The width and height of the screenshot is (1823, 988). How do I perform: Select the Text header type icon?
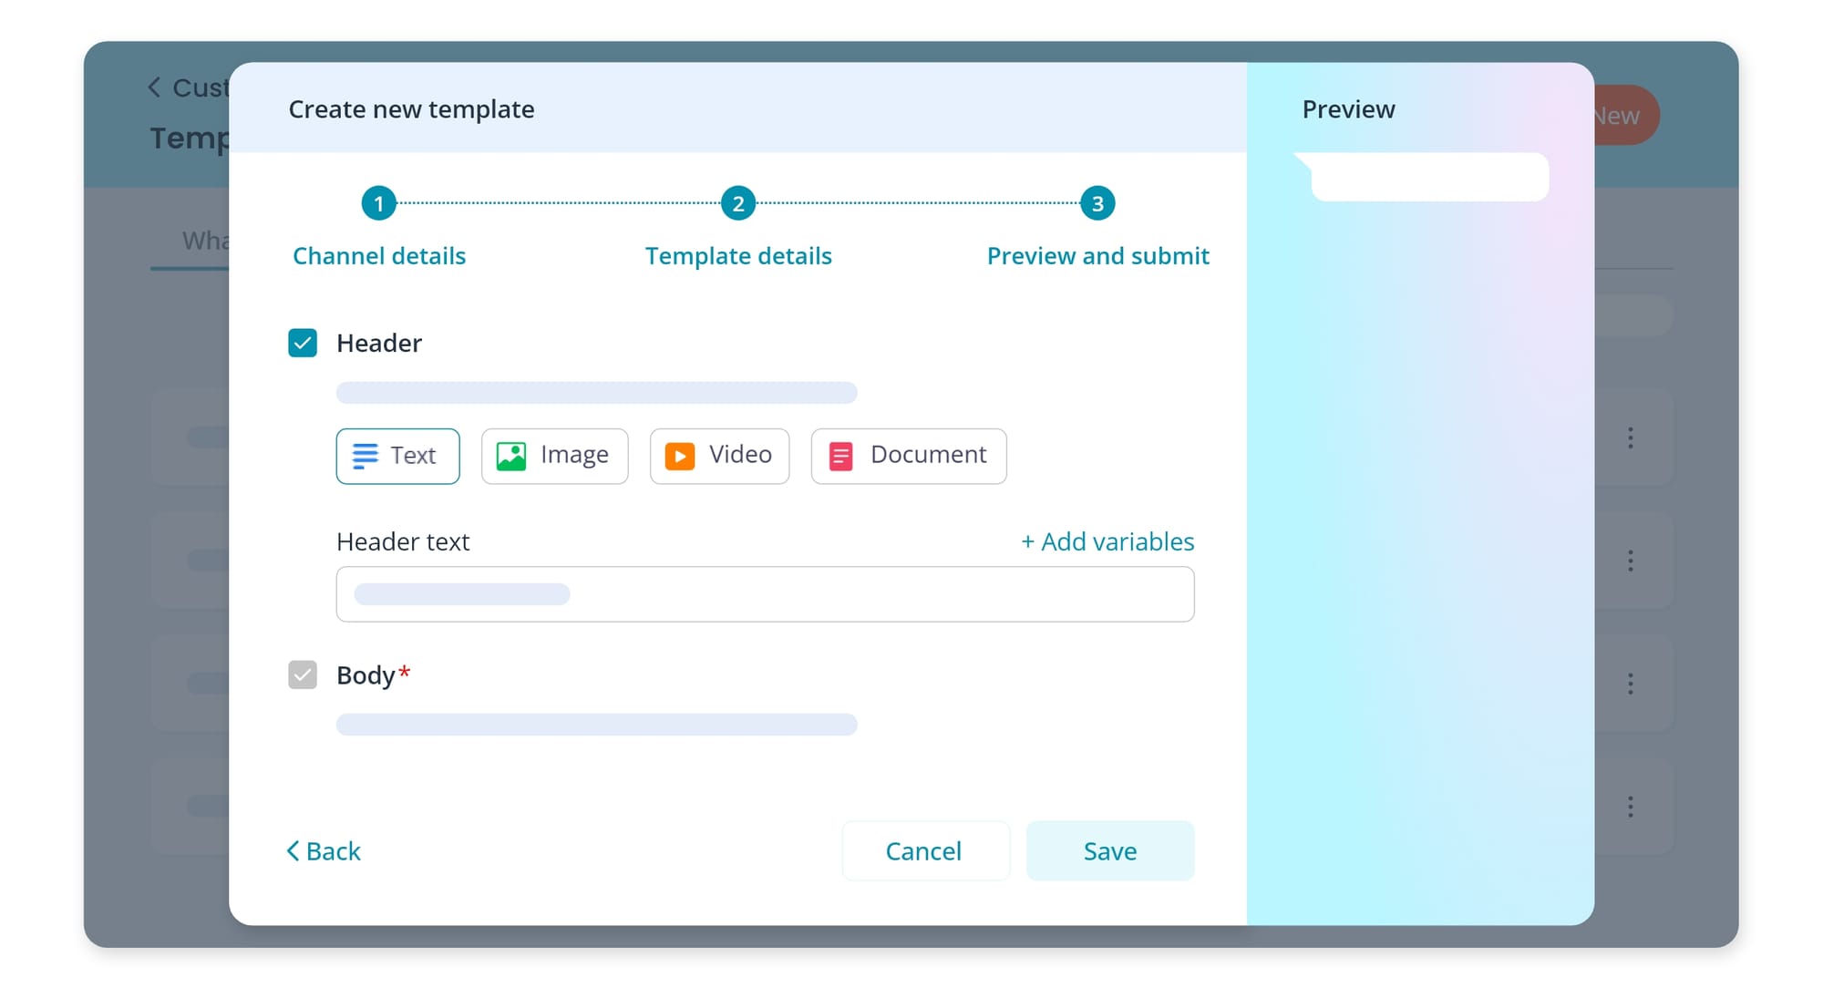pyautogui.click(x=366, y=456)
